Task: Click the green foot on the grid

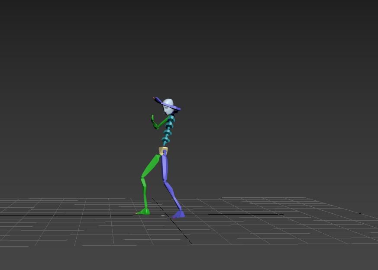Action: [x=144, y=212]
